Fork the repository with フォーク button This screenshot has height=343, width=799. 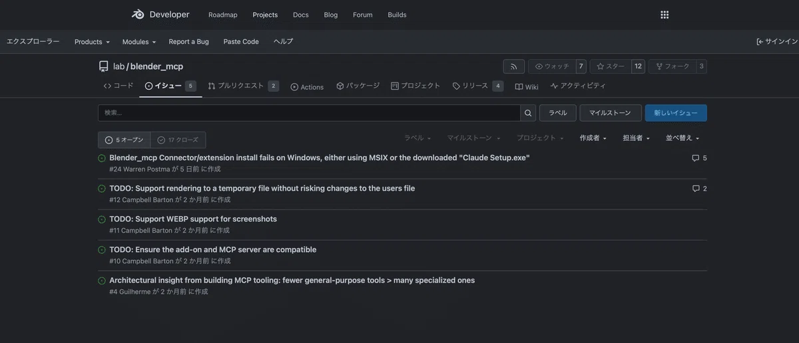672,66
